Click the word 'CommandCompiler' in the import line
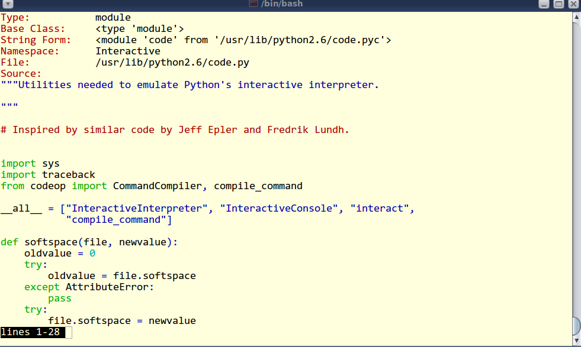 tap(158, 186)
